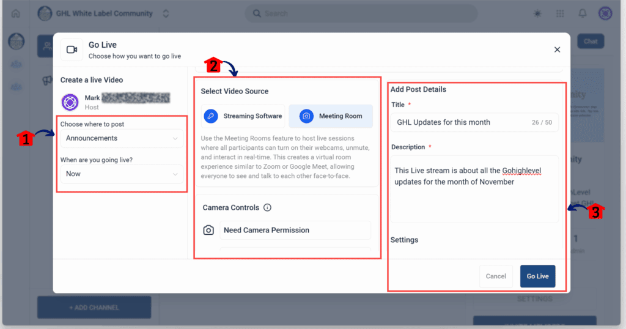Click the Search box in top bar
626x329 pixels.
[361, 13]
